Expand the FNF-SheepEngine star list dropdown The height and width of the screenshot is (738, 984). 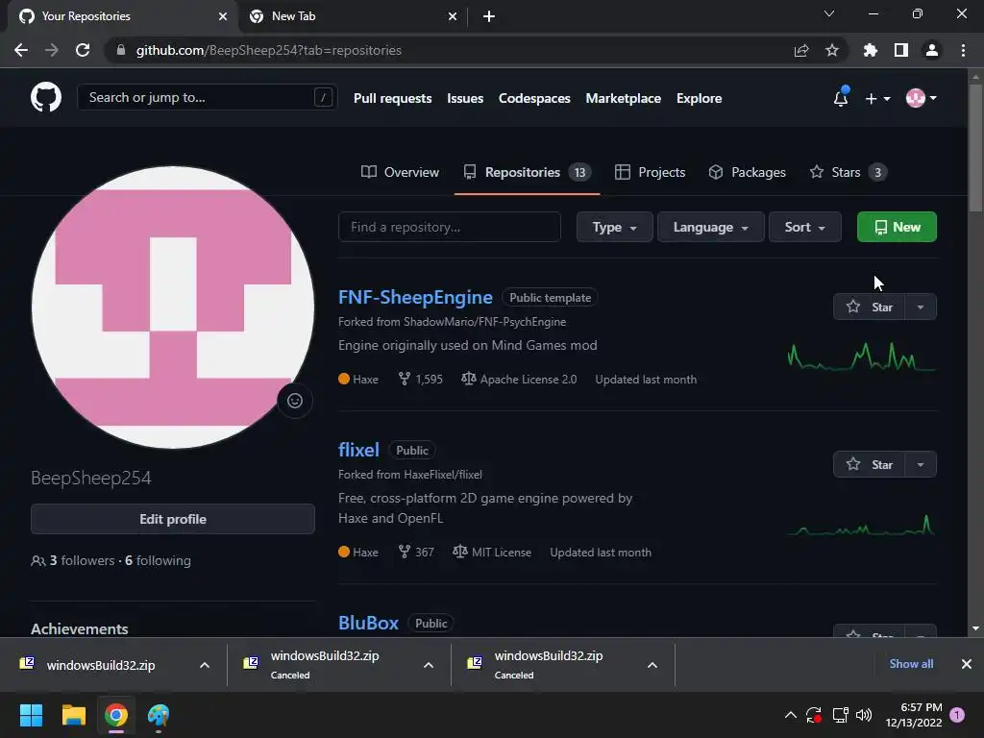point(920,307)
